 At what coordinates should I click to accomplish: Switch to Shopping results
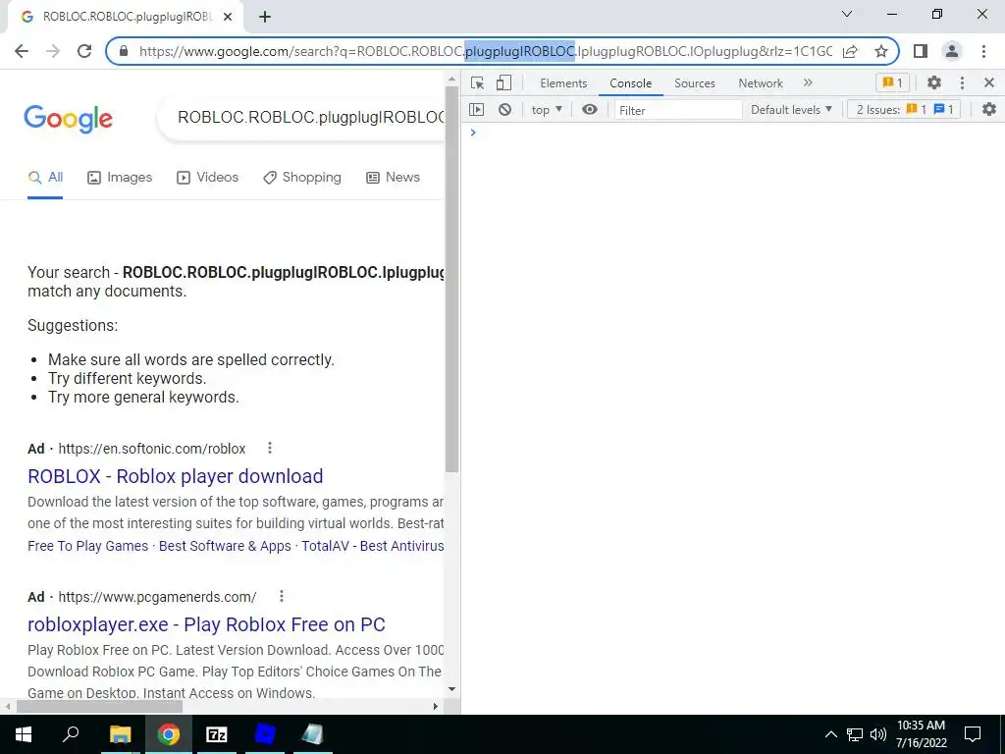[302, 178]
